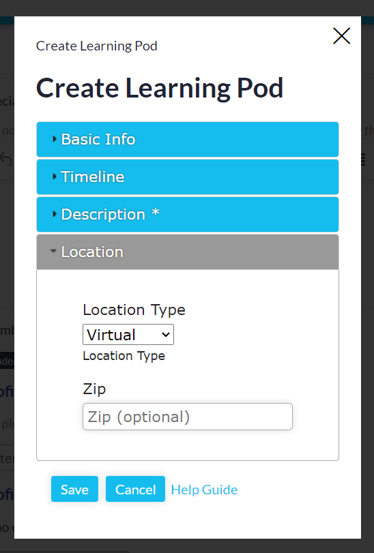Expand the Timeline section
This screenshot has width=374, height=553.
(x=188, y=177)
